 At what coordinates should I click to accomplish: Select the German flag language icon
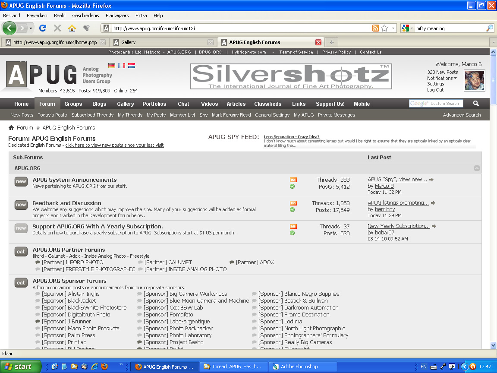(112, 66)
